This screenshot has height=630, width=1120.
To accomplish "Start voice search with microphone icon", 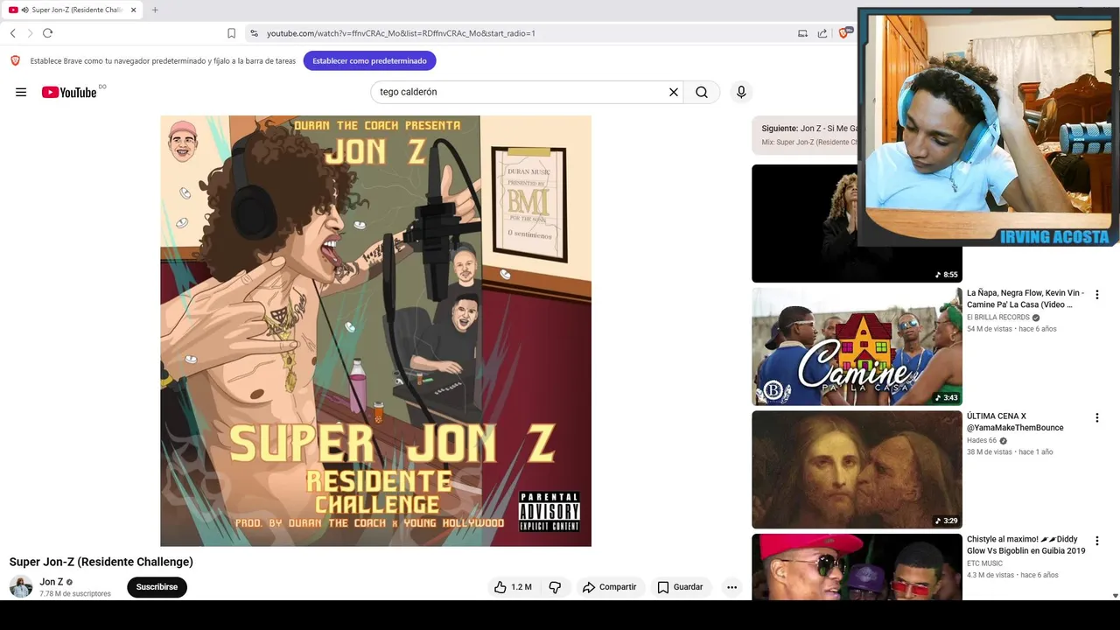I will 741,92.
